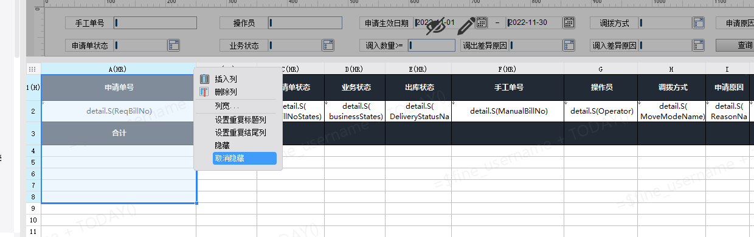Click start date field 2022-11-01
This screenshot has width=754, height=237.
pyautogui.click(x=444, y=23)
